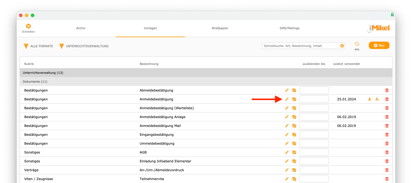Screen dimensions: 412x183
Task: Duplicate the Anmeldebestätigung Anlage template
Action: 294,117
